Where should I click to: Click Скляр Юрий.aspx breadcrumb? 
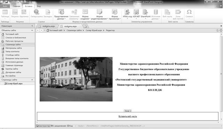[94, 30]
